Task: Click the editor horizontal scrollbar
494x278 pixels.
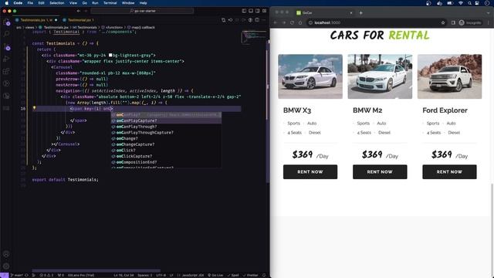Action: coord(96,270)
